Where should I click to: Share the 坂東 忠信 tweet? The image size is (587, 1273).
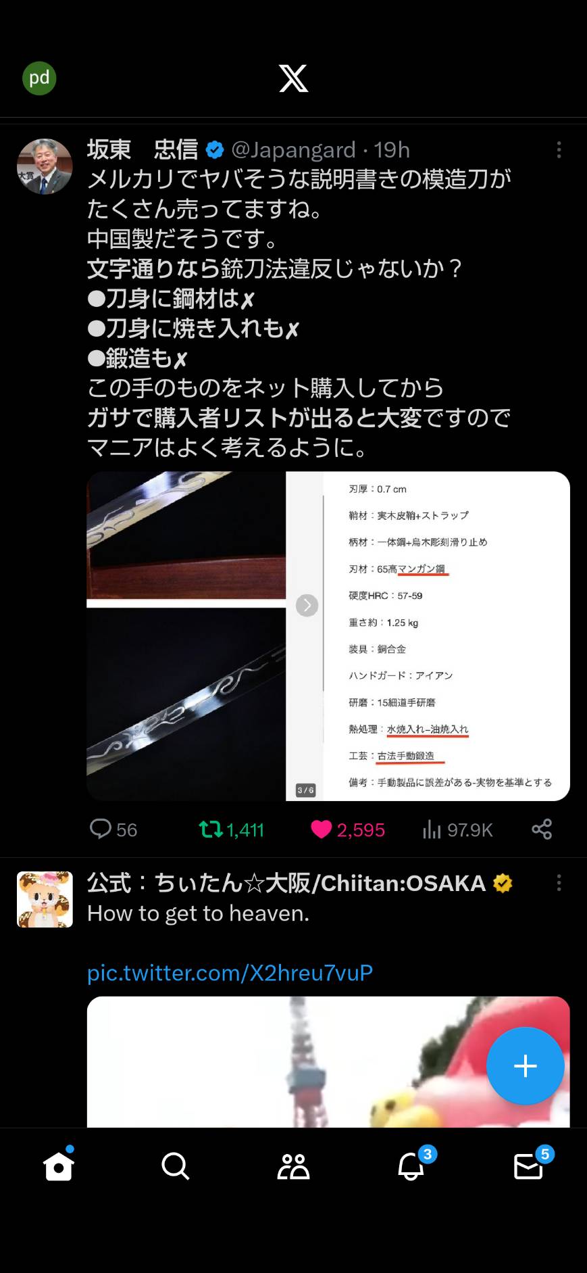coord(542,829)
